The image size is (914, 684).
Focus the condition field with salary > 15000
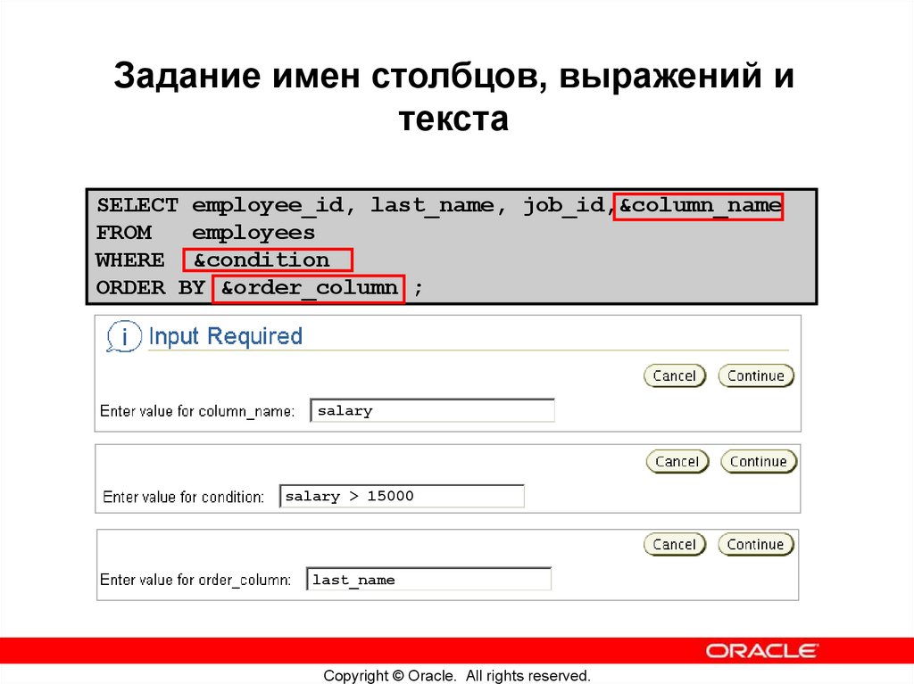coord(402,496)
